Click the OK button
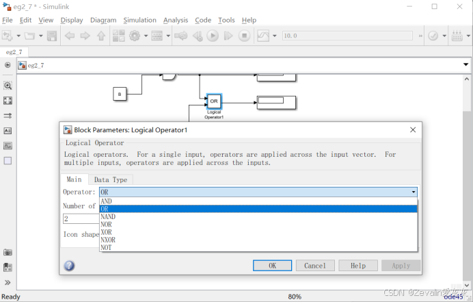 coord(273,266)
